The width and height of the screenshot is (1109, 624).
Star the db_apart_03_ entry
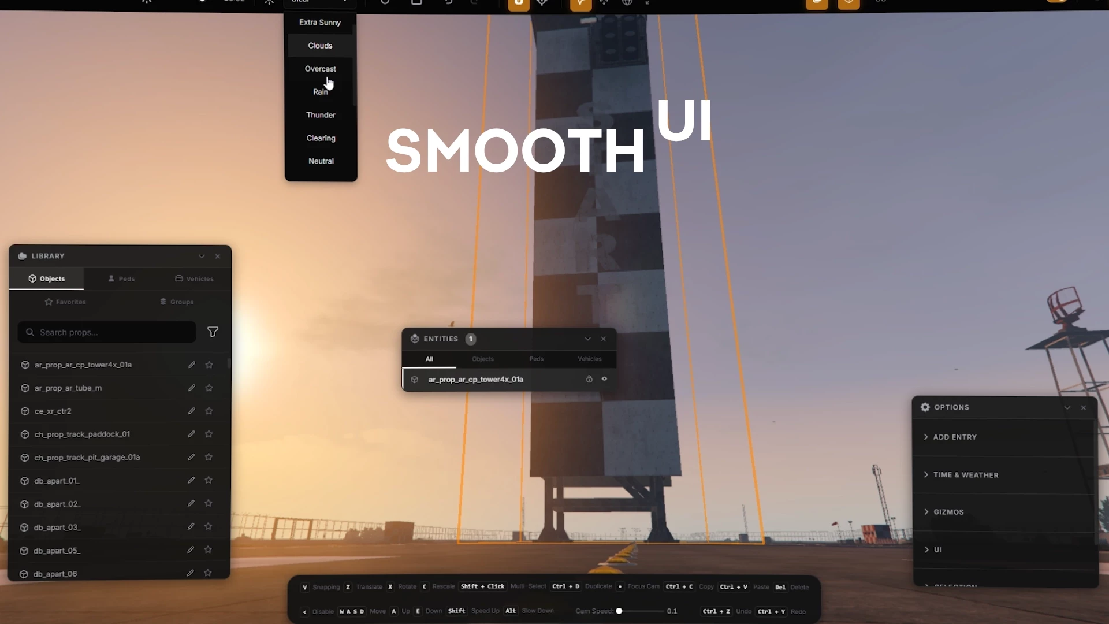click(208, 526)
